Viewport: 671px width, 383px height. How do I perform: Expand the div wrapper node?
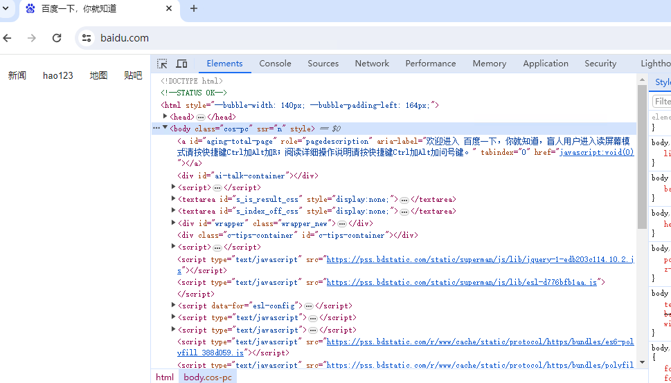(173, 223)
